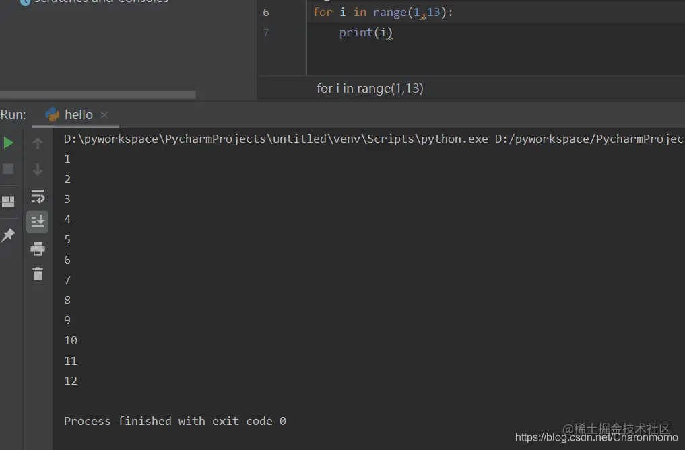
Task: Click output line '1' in the console
Action: click(x=67, y=159)
